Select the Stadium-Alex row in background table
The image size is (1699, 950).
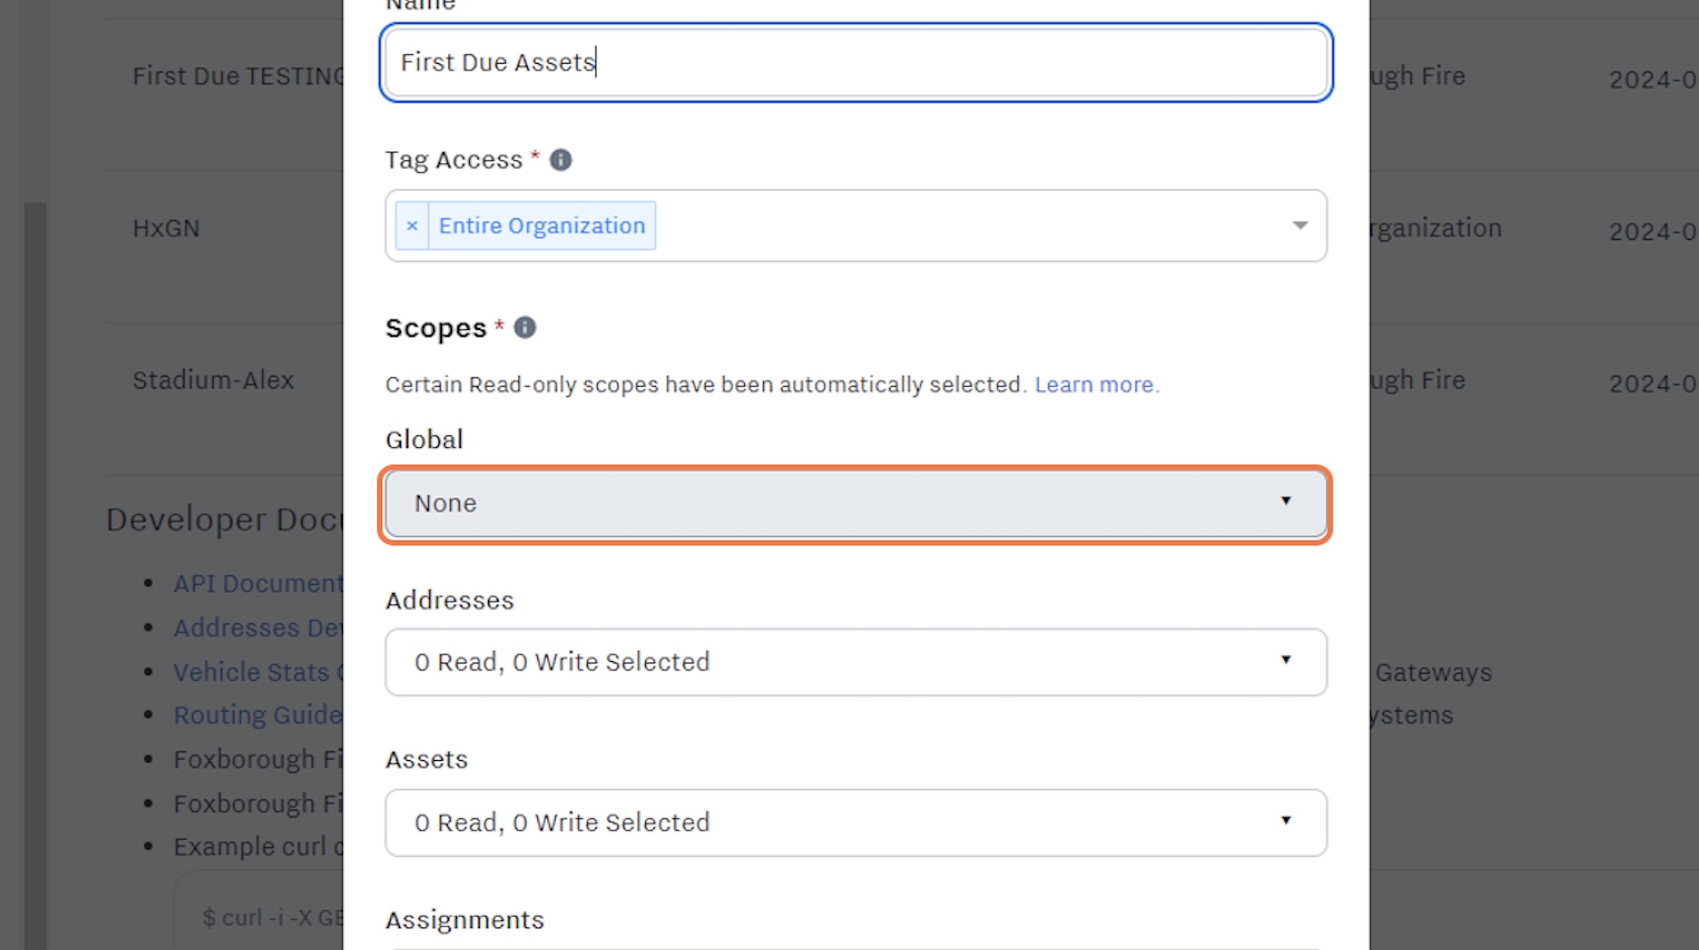point(213,380)
